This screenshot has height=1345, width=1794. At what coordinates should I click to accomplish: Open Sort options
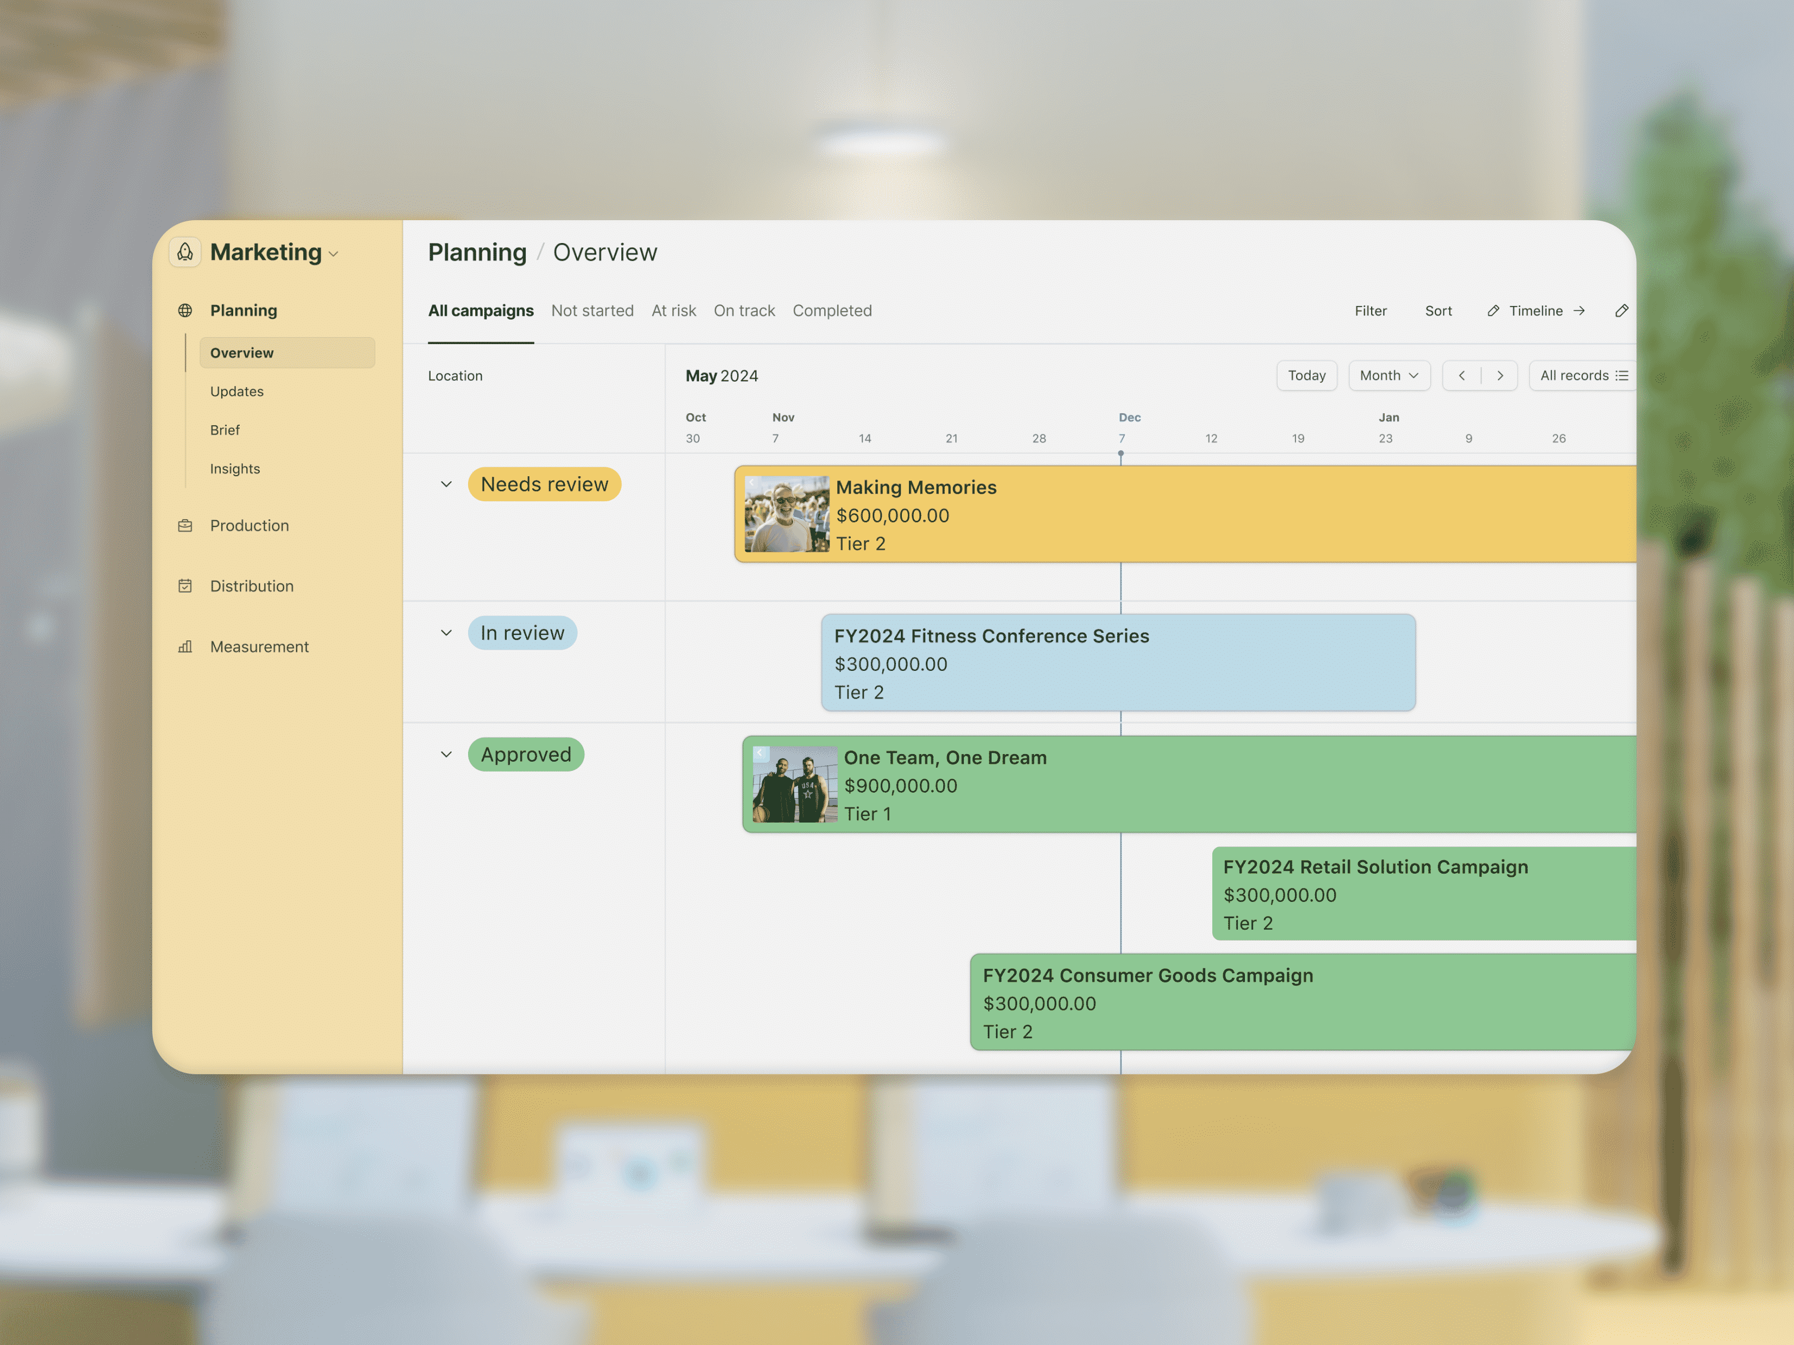point(1439,310)
